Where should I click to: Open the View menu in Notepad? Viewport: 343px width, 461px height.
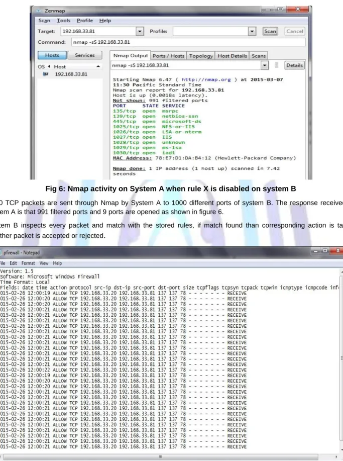click(x=44, y=263)
